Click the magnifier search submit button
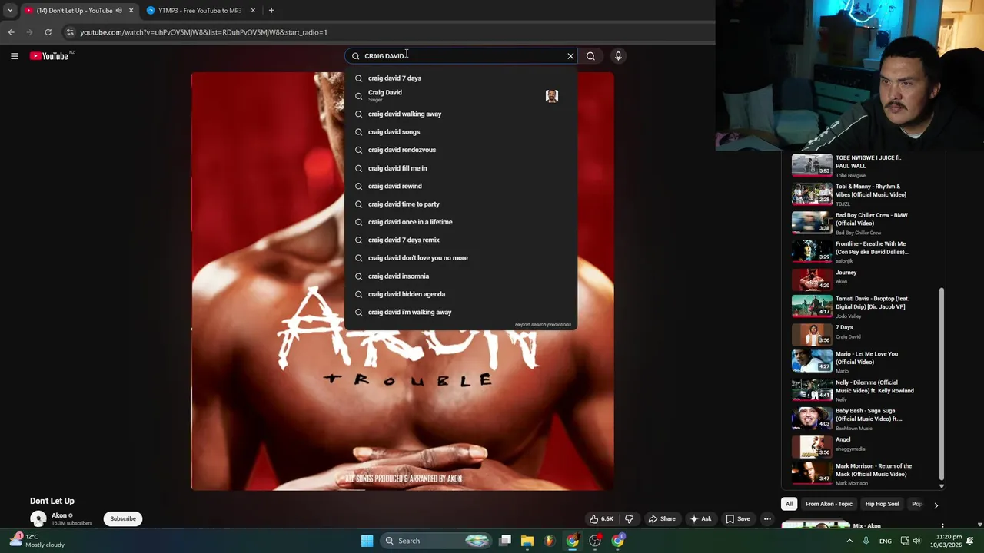Viewport: 984px width, 553px height. (x=590, y=56)
